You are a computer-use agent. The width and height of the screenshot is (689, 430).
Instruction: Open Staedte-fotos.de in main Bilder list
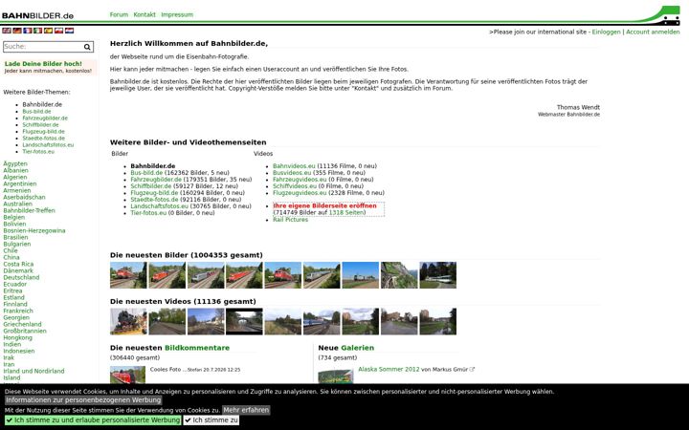(153, 200)
